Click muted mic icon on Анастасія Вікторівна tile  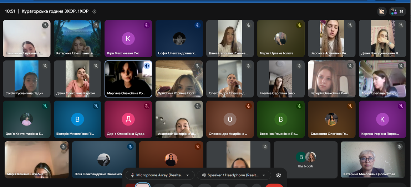[x=198, y=106]
